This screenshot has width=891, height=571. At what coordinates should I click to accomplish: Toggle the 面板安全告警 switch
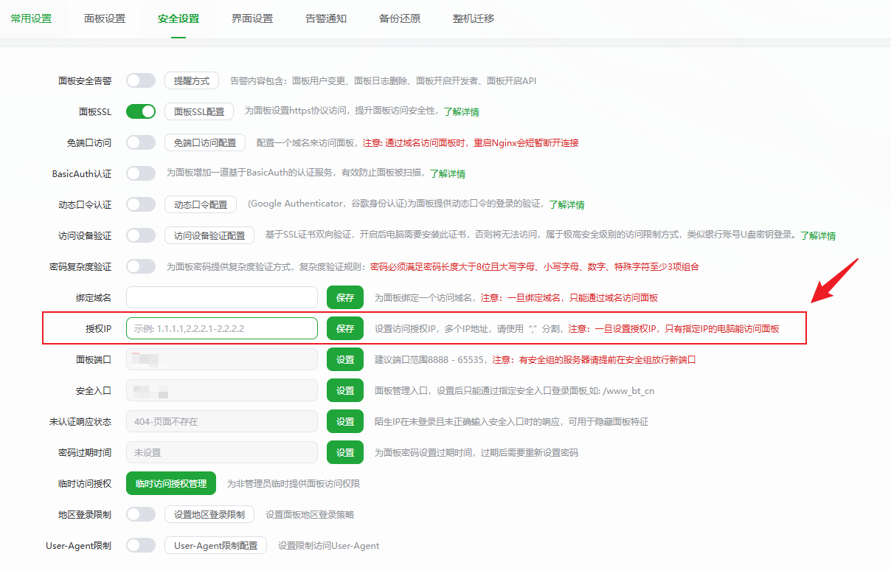pyautogui.click(x=141, y=80)
